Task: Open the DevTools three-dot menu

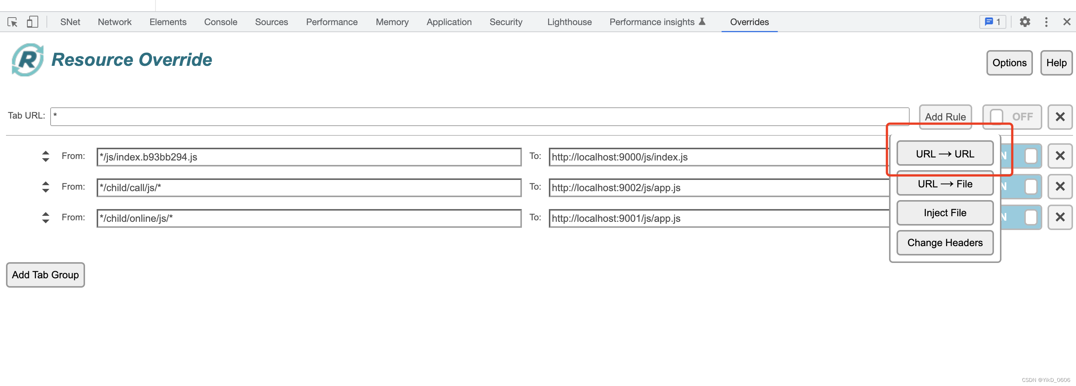Action: pyautogui.click(x=1046, y=22)
